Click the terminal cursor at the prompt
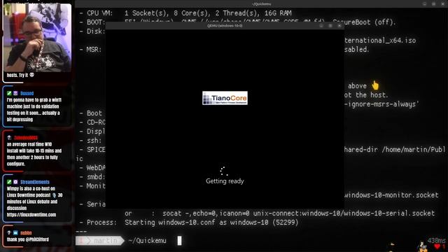Screen dimensions: 448x252 179,241
